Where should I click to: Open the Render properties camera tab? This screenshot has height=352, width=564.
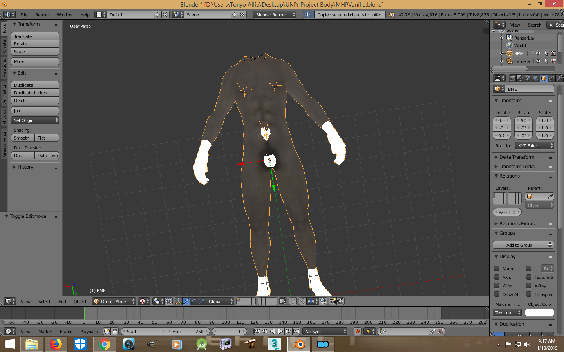pyautogui.click(x=512, y=78)
